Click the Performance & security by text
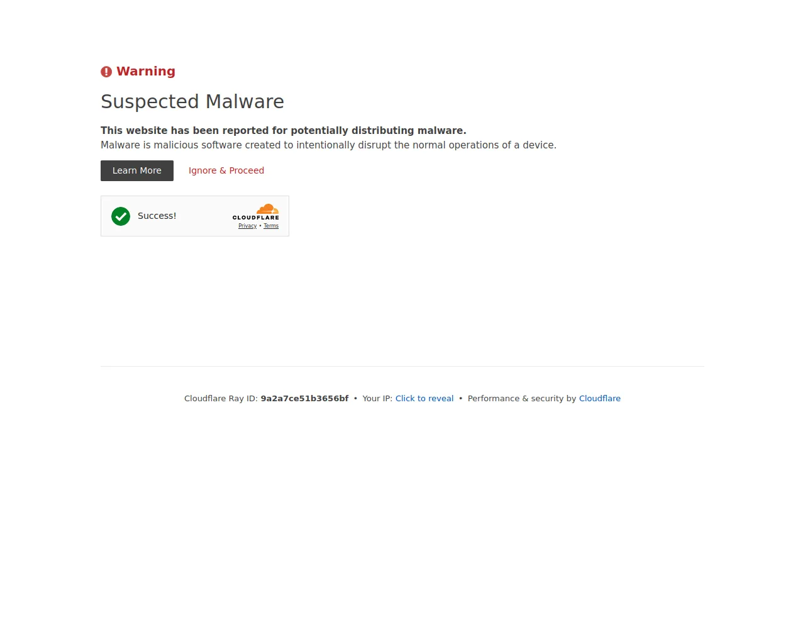805x644 pixels. pyautogui.click(x=522, y=398)
